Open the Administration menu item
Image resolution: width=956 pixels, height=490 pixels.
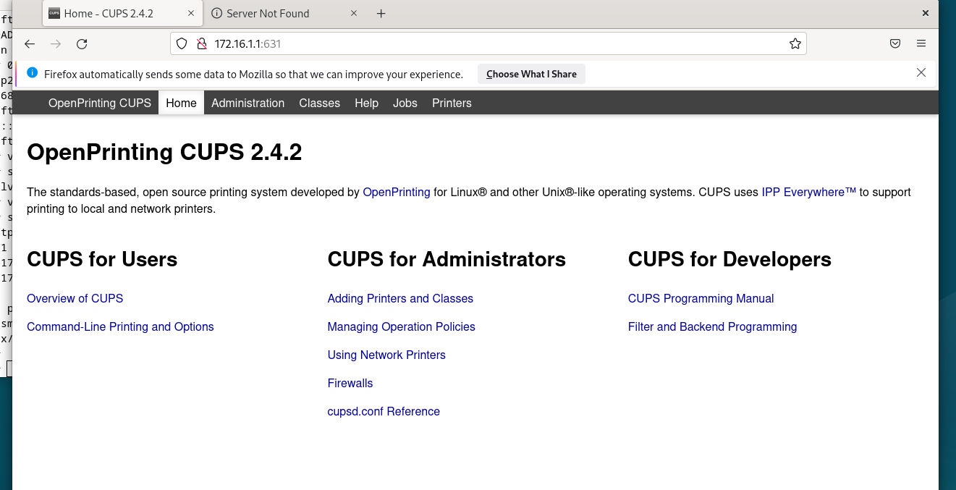click(x=248, y=103)
